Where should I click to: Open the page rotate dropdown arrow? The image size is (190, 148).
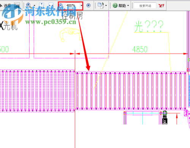coord(106,6)
